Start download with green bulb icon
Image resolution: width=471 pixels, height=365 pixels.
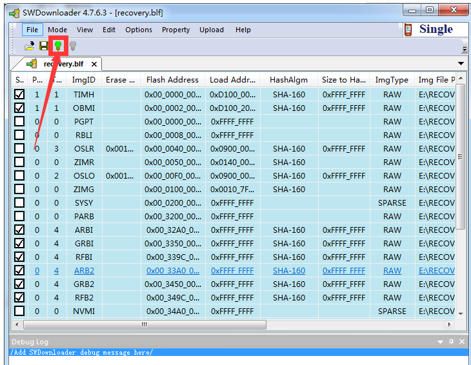pos(58,46)
